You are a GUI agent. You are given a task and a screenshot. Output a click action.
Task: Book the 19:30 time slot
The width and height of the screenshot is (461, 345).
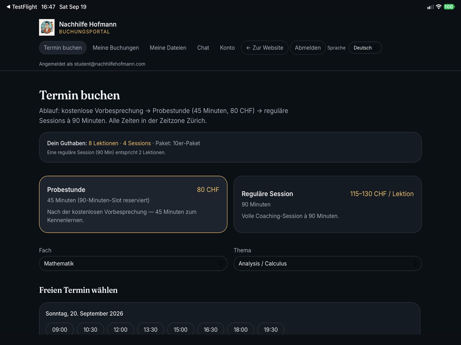pyautogui.click(x=271, y=329)
